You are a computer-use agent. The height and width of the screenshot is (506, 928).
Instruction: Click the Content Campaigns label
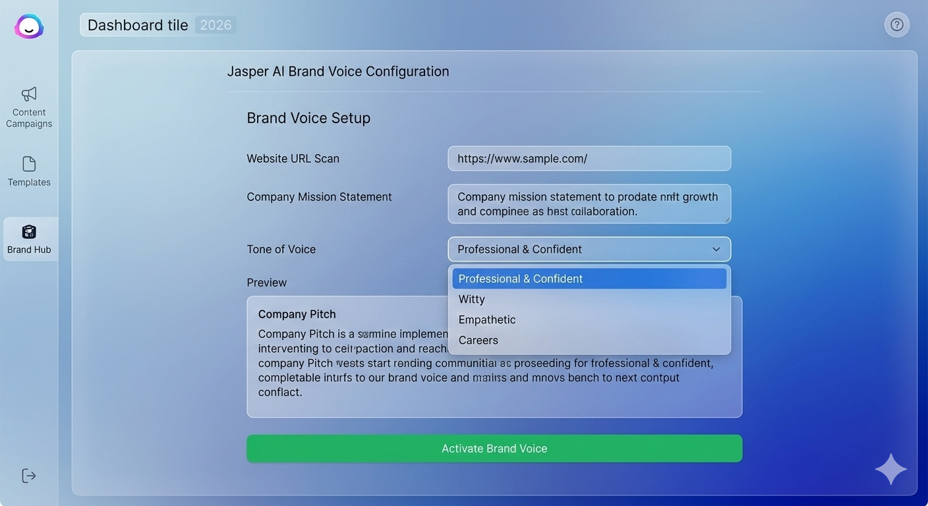point(29,118)
